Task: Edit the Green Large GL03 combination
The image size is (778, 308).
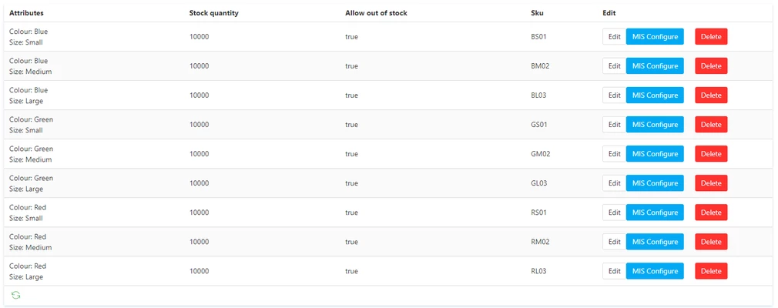Action: pos(614,183)
